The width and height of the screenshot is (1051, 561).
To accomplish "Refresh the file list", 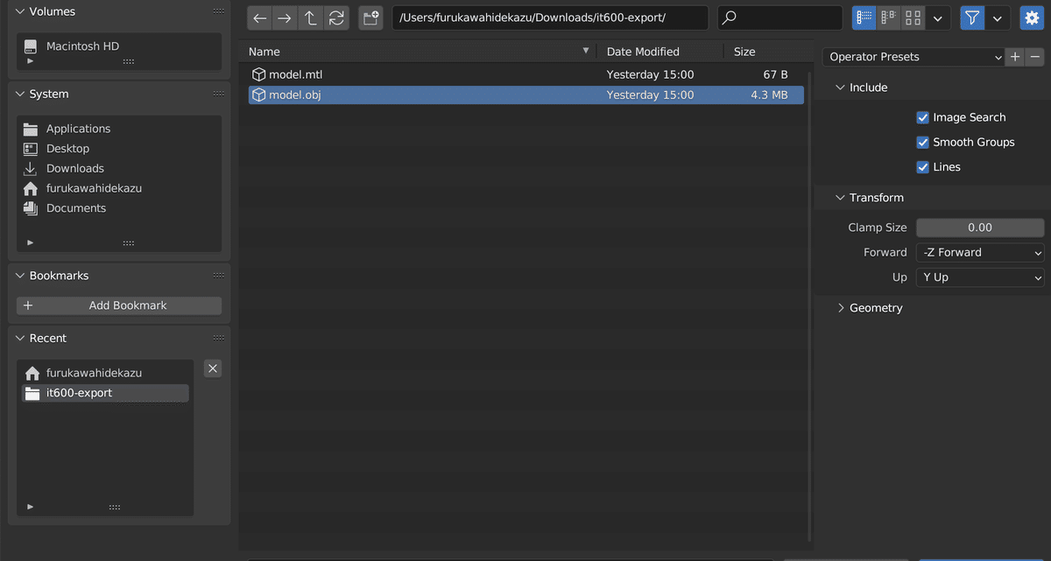I will click(335, 18).
